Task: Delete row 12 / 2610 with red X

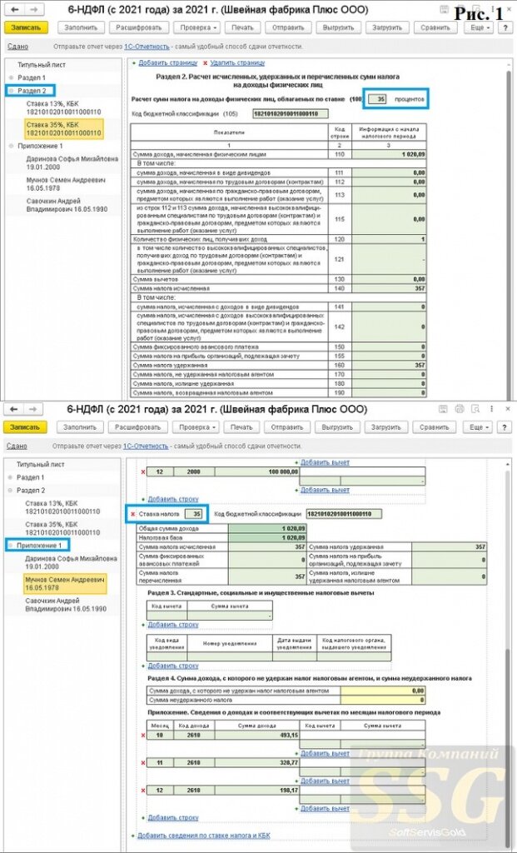Action: pyautogui.click(x=143, y=790)
